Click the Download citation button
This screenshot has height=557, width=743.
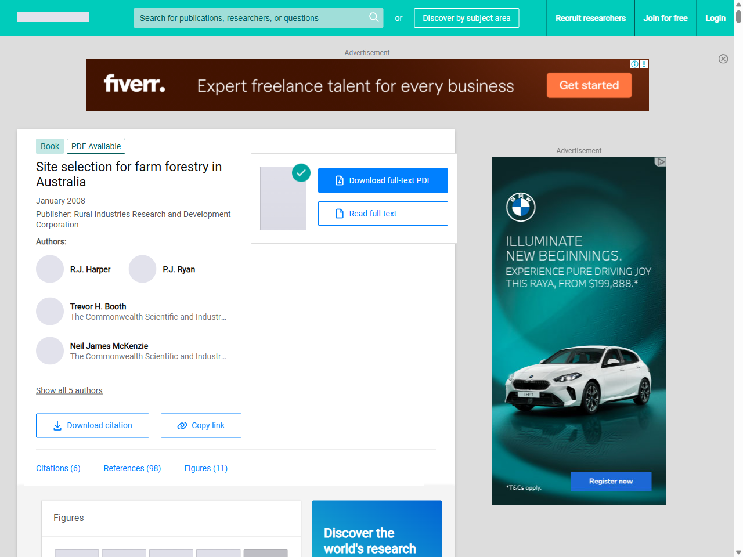(x=92, y=425)
